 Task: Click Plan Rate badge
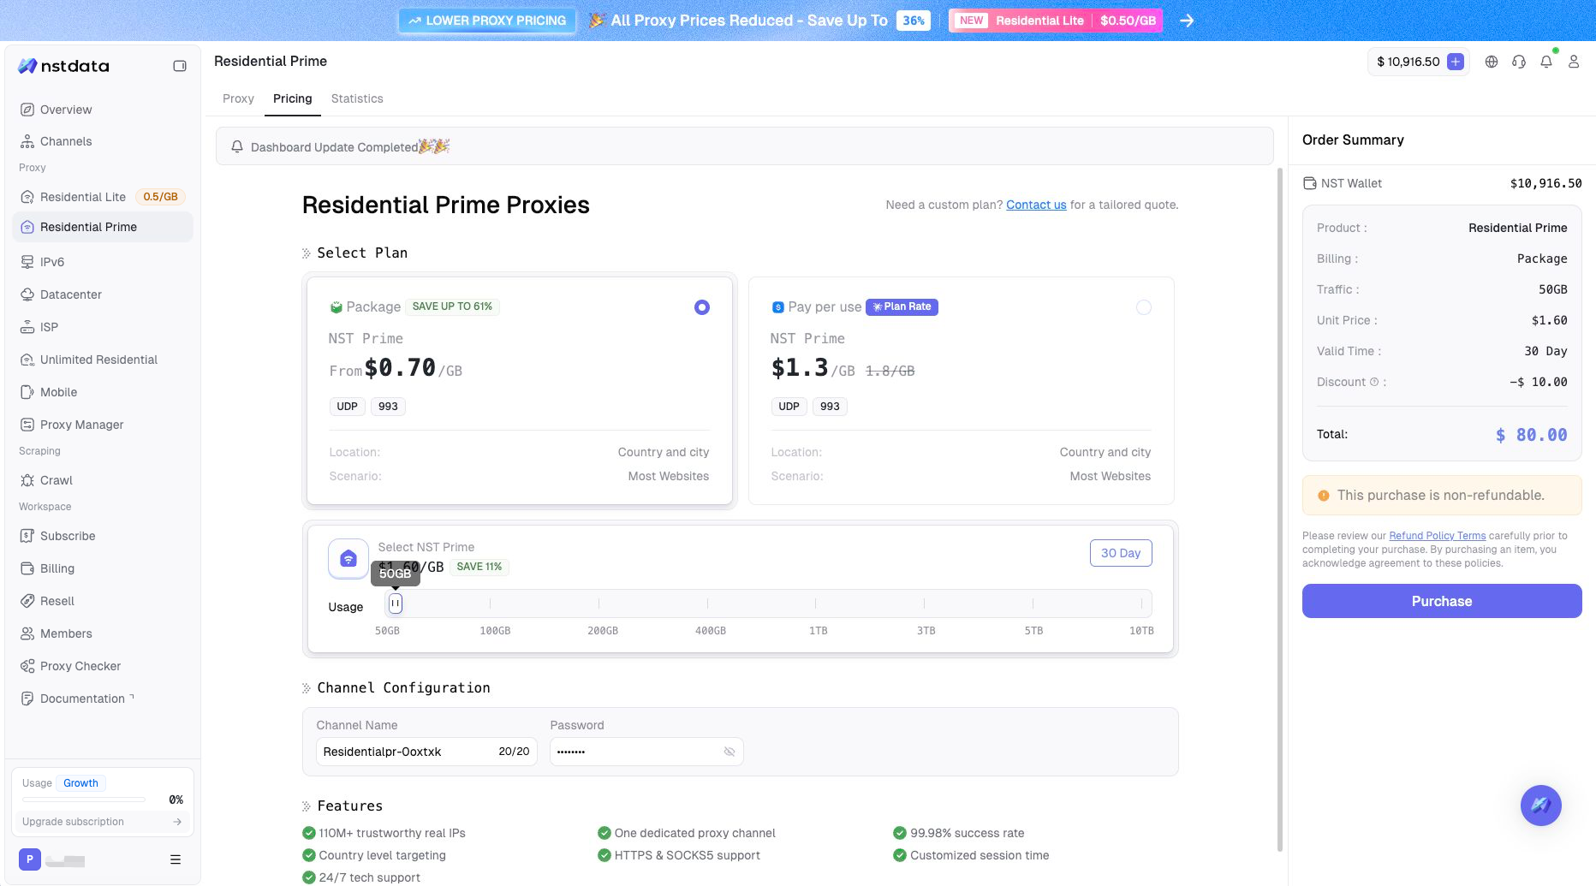click(x=902, y=306)
